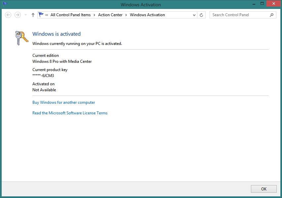Select Windows Activation breadcrumb
Screen dimensions: 282x198
pyautogui.click(x=147, y=15)
